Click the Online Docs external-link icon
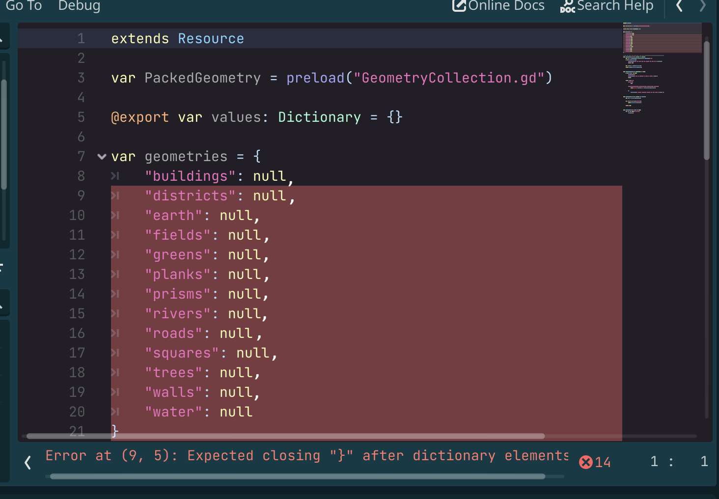The height and width of the screenshot is (499, 719). (459, 5)
